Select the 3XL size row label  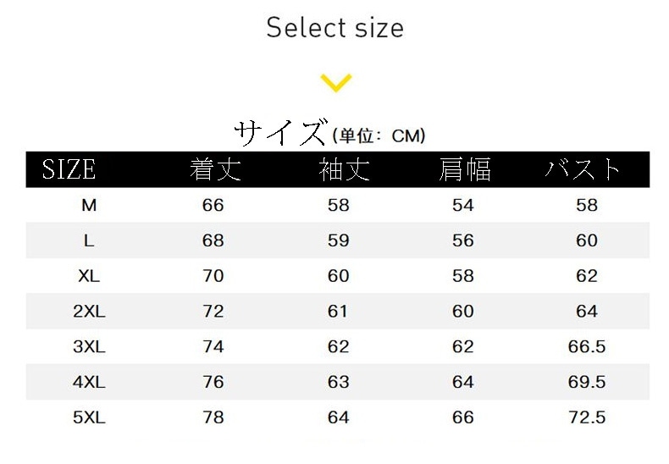[x=89, y=347]
